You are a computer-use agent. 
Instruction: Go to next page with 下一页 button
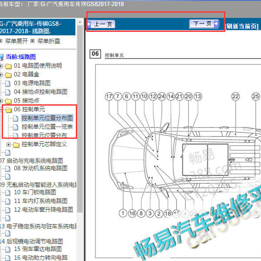204,24
